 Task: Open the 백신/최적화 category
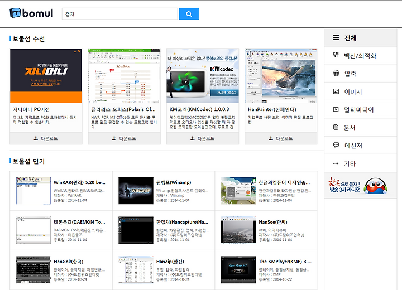[x=361, y=56]
